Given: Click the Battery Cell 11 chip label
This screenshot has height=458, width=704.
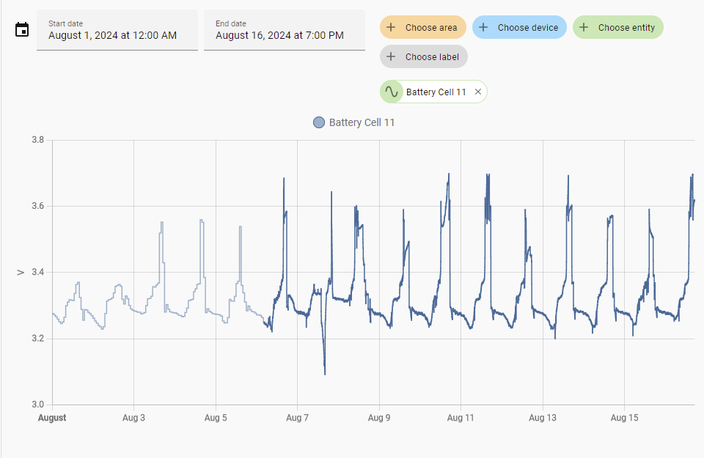Looking at the screenshot, I should click(436, 92).
